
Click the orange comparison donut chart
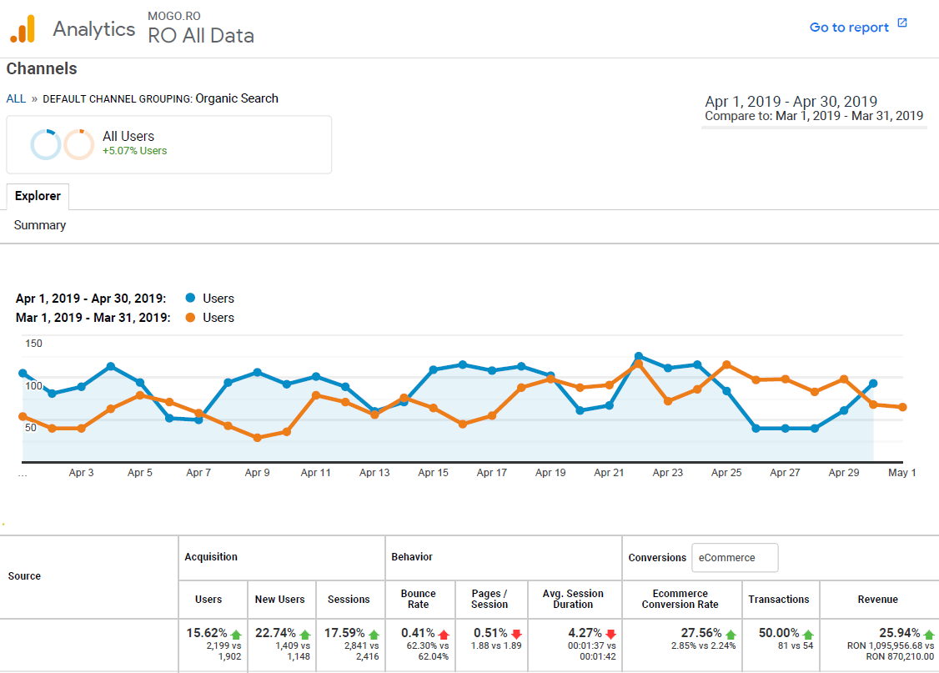coord(79,143)
